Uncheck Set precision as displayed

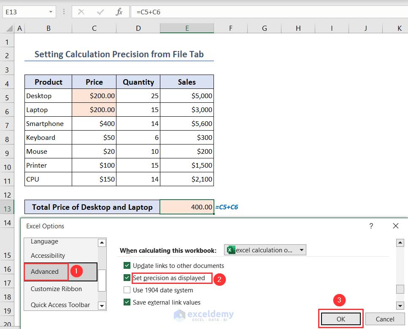(127, 278)
